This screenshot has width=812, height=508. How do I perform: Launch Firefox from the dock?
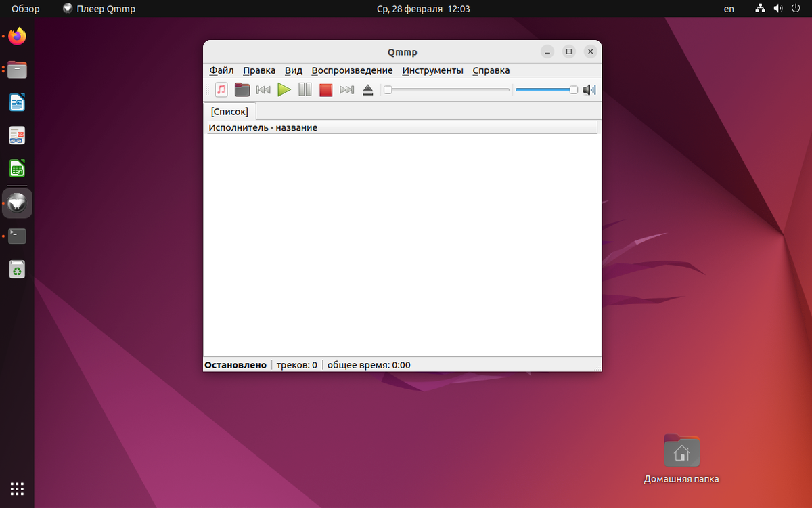coord(17,36)
